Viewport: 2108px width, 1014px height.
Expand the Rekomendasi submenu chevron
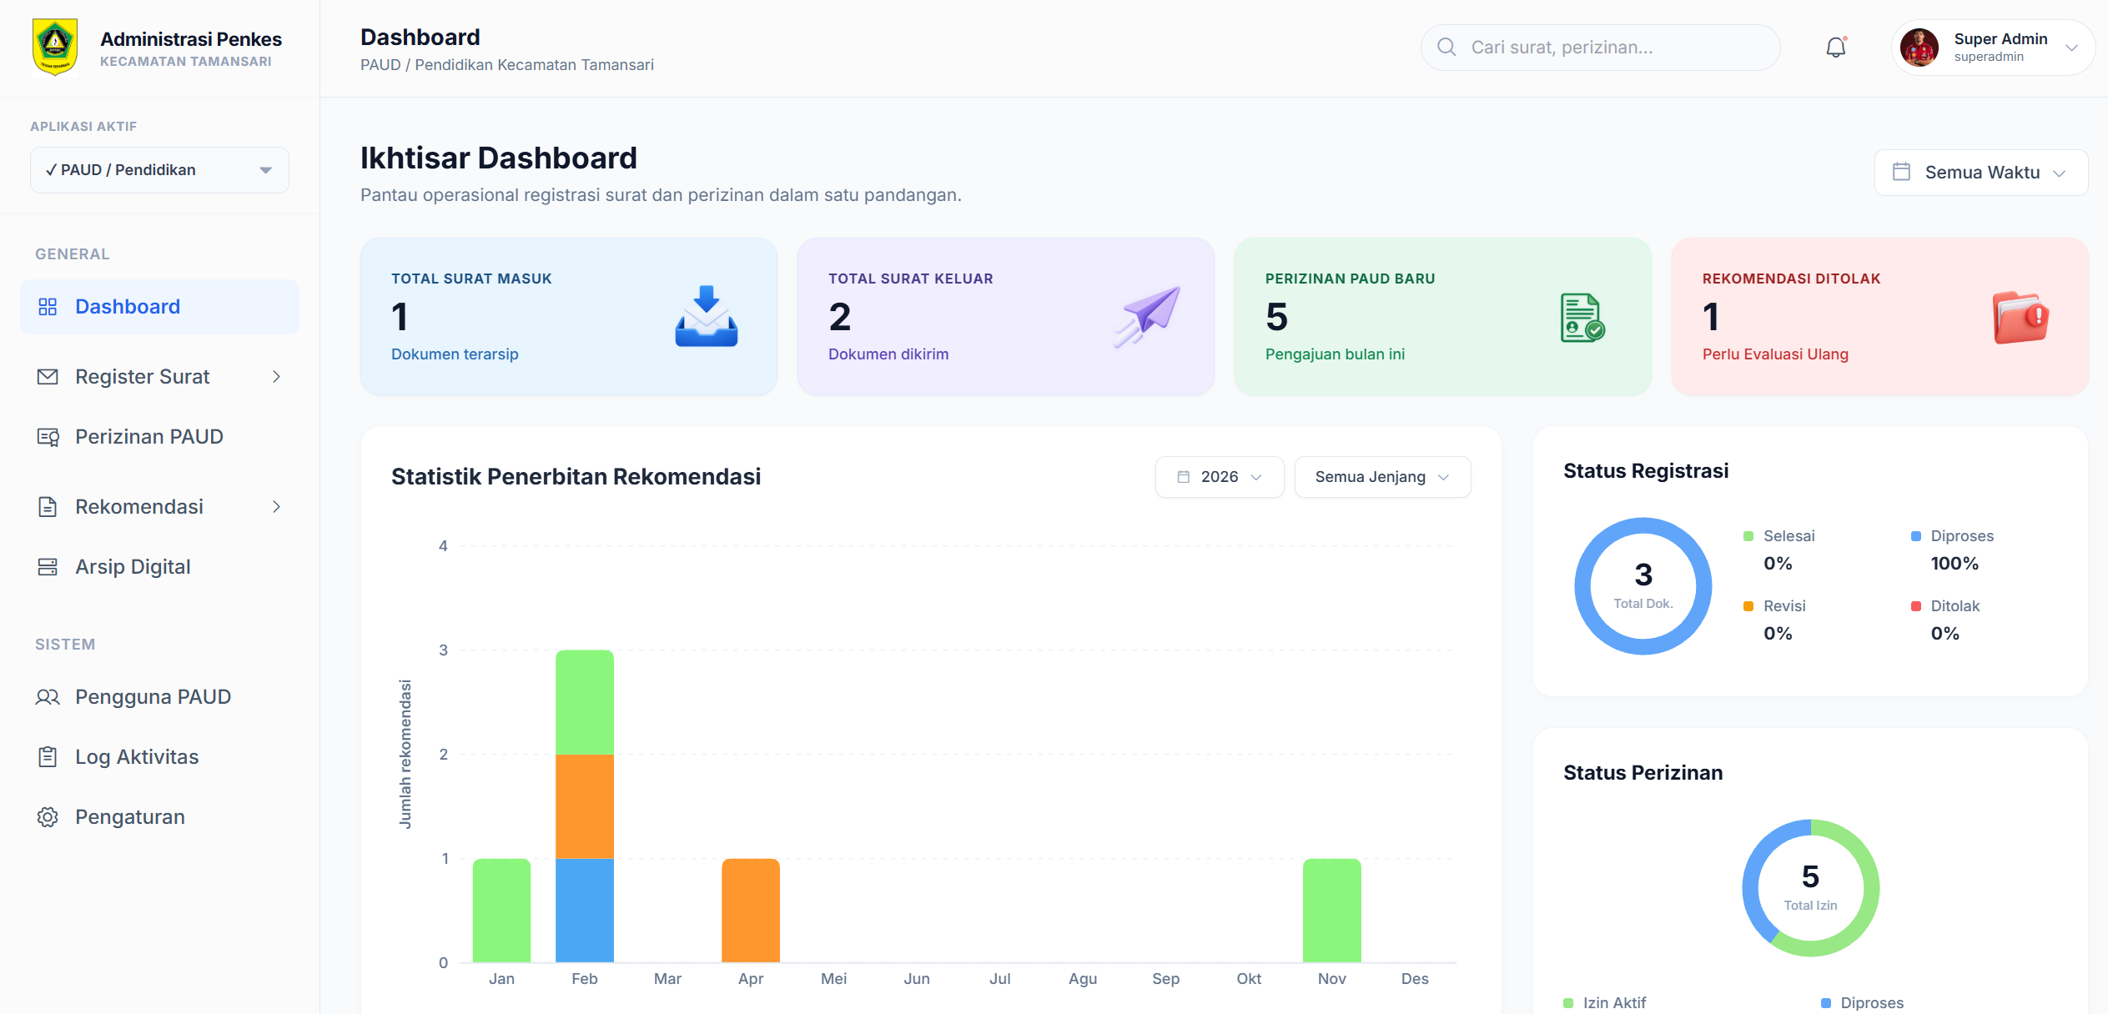(x=276, y=507)
